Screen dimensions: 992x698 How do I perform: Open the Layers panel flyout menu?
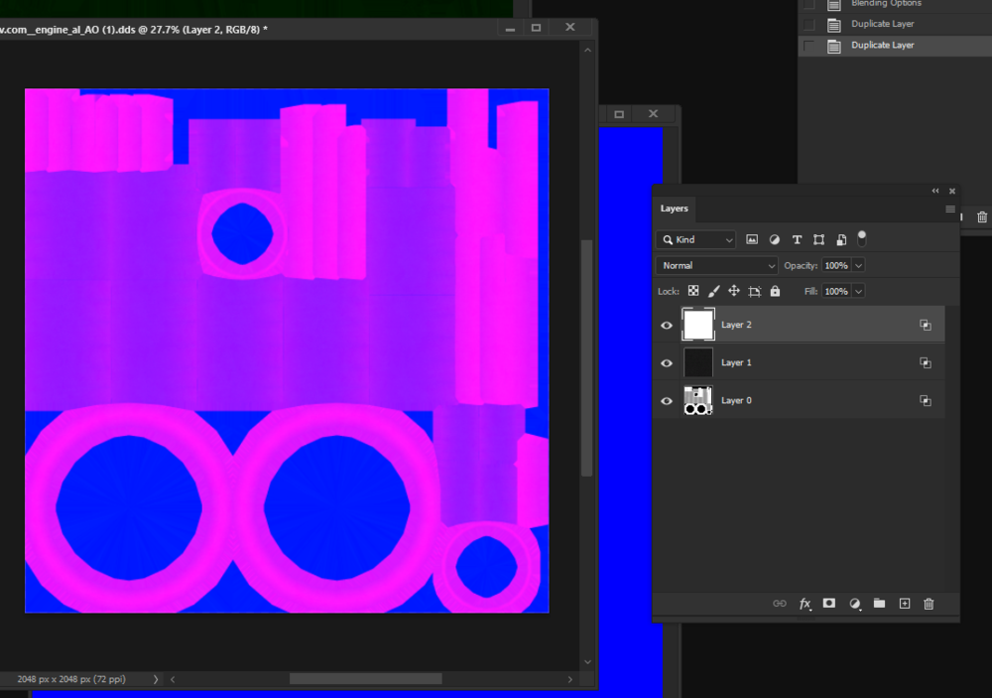click(949, 209)
